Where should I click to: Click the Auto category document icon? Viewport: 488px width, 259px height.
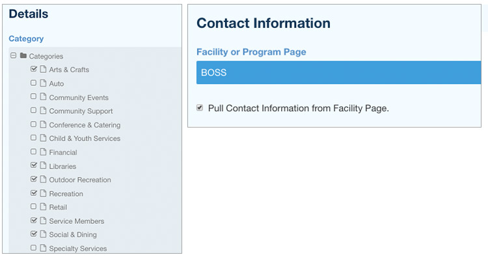[43, 83]
